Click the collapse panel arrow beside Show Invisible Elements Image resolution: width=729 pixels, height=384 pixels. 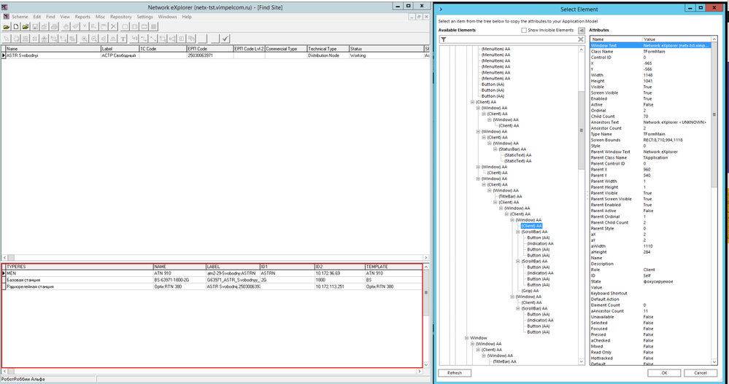pyautogui.click(x=581, y=31)
